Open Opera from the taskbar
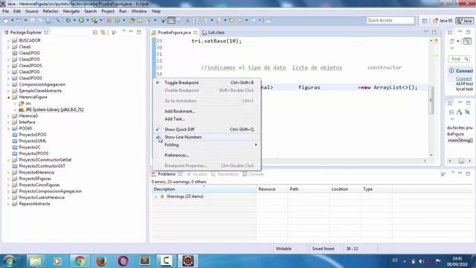The height and width of the screenshot is (268, 476). [x=123, y=261]
